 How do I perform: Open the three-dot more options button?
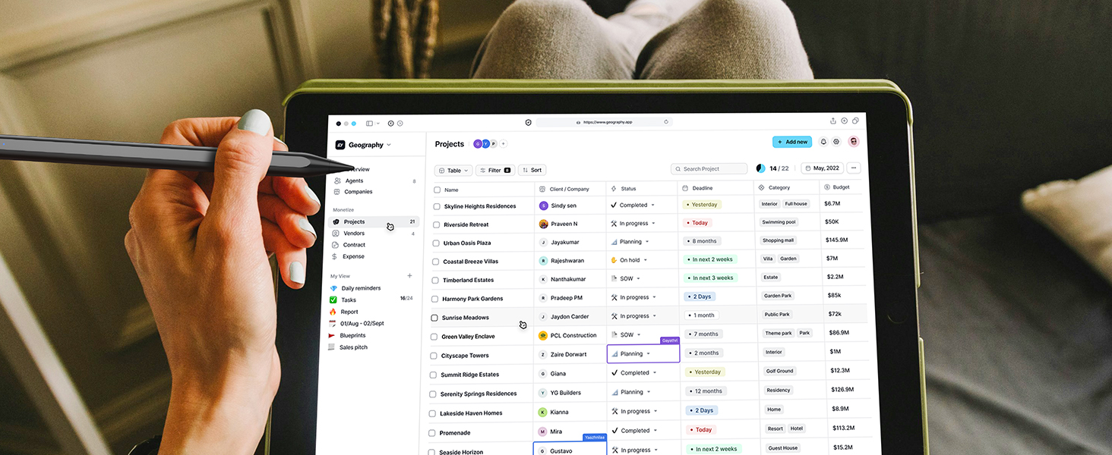click(854, 168)
